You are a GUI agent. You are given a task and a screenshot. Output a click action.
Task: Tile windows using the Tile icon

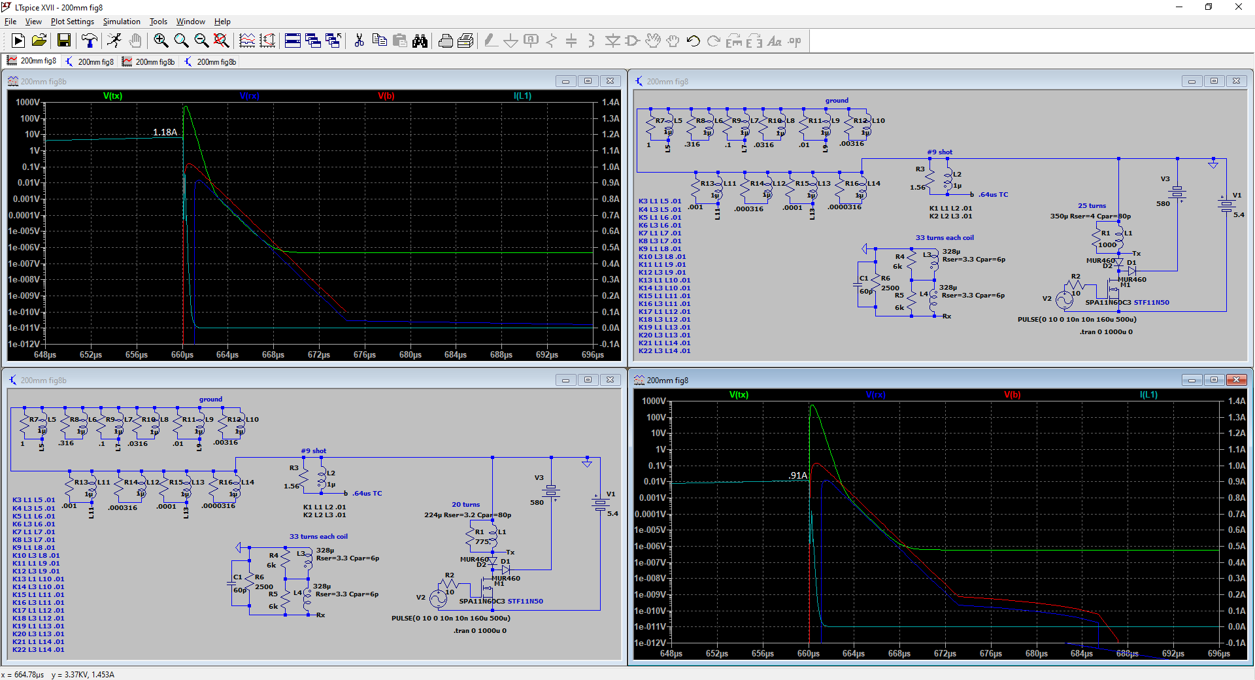click(x=293, y=41)
